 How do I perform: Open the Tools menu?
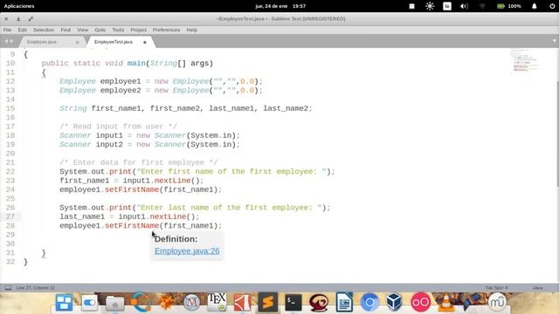[x=118, y=30]
